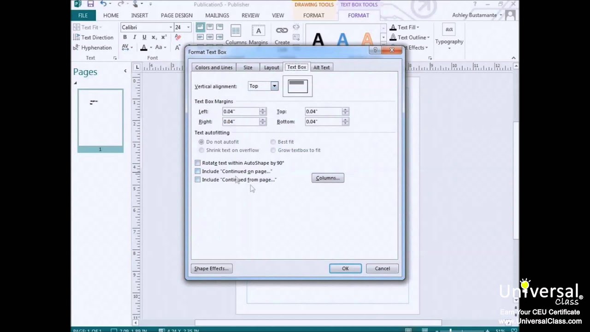Open the Change Case Aa dropdown
Screen dimensions: 590x332
point(165,47)
